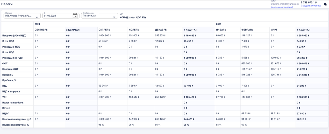The height and width of the screenshot is (134, 329).
Task: Click the 'ФЕВРАЛЬ' column header
Action: tap(247, 30)
